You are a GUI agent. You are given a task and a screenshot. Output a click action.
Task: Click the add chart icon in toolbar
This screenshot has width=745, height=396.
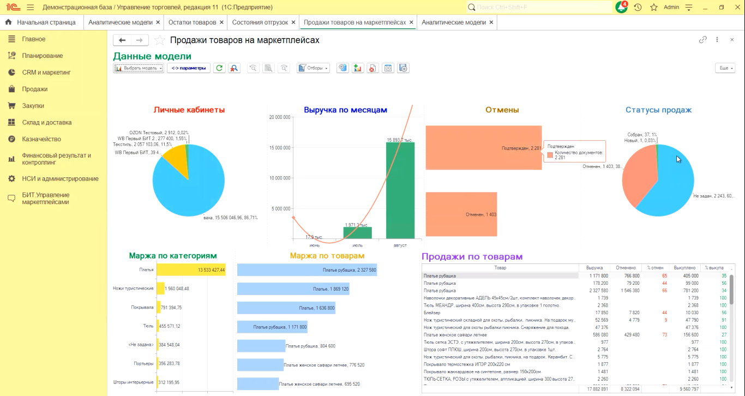[358, 68]
